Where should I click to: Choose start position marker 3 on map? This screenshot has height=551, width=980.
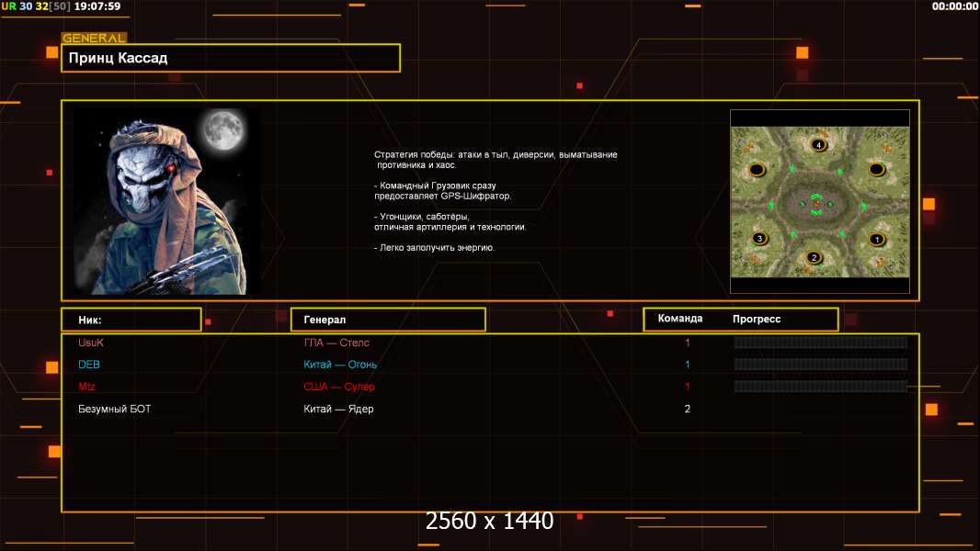759,238
